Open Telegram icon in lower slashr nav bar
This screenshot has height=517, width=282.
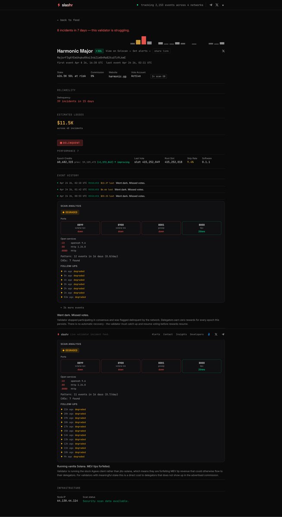[223, 334]
